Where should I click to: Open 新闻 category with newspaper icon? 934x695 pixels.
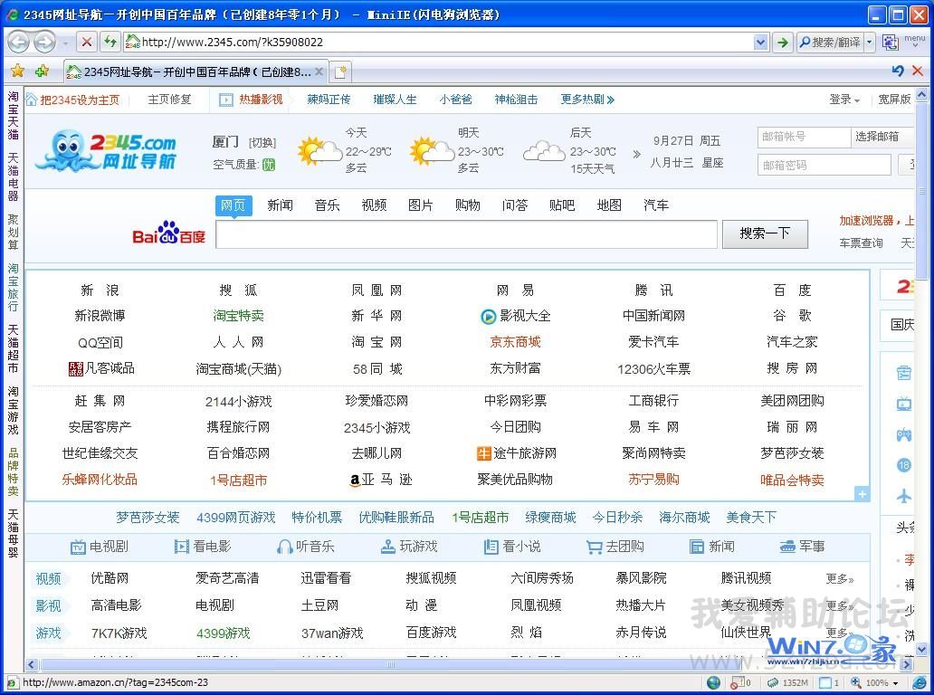pos(712,546)
